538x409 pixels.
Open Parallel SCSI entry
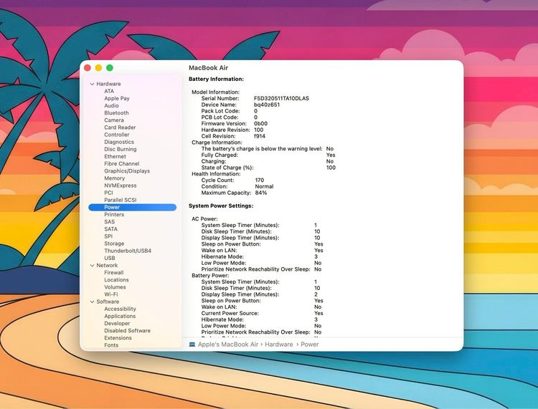121,200
